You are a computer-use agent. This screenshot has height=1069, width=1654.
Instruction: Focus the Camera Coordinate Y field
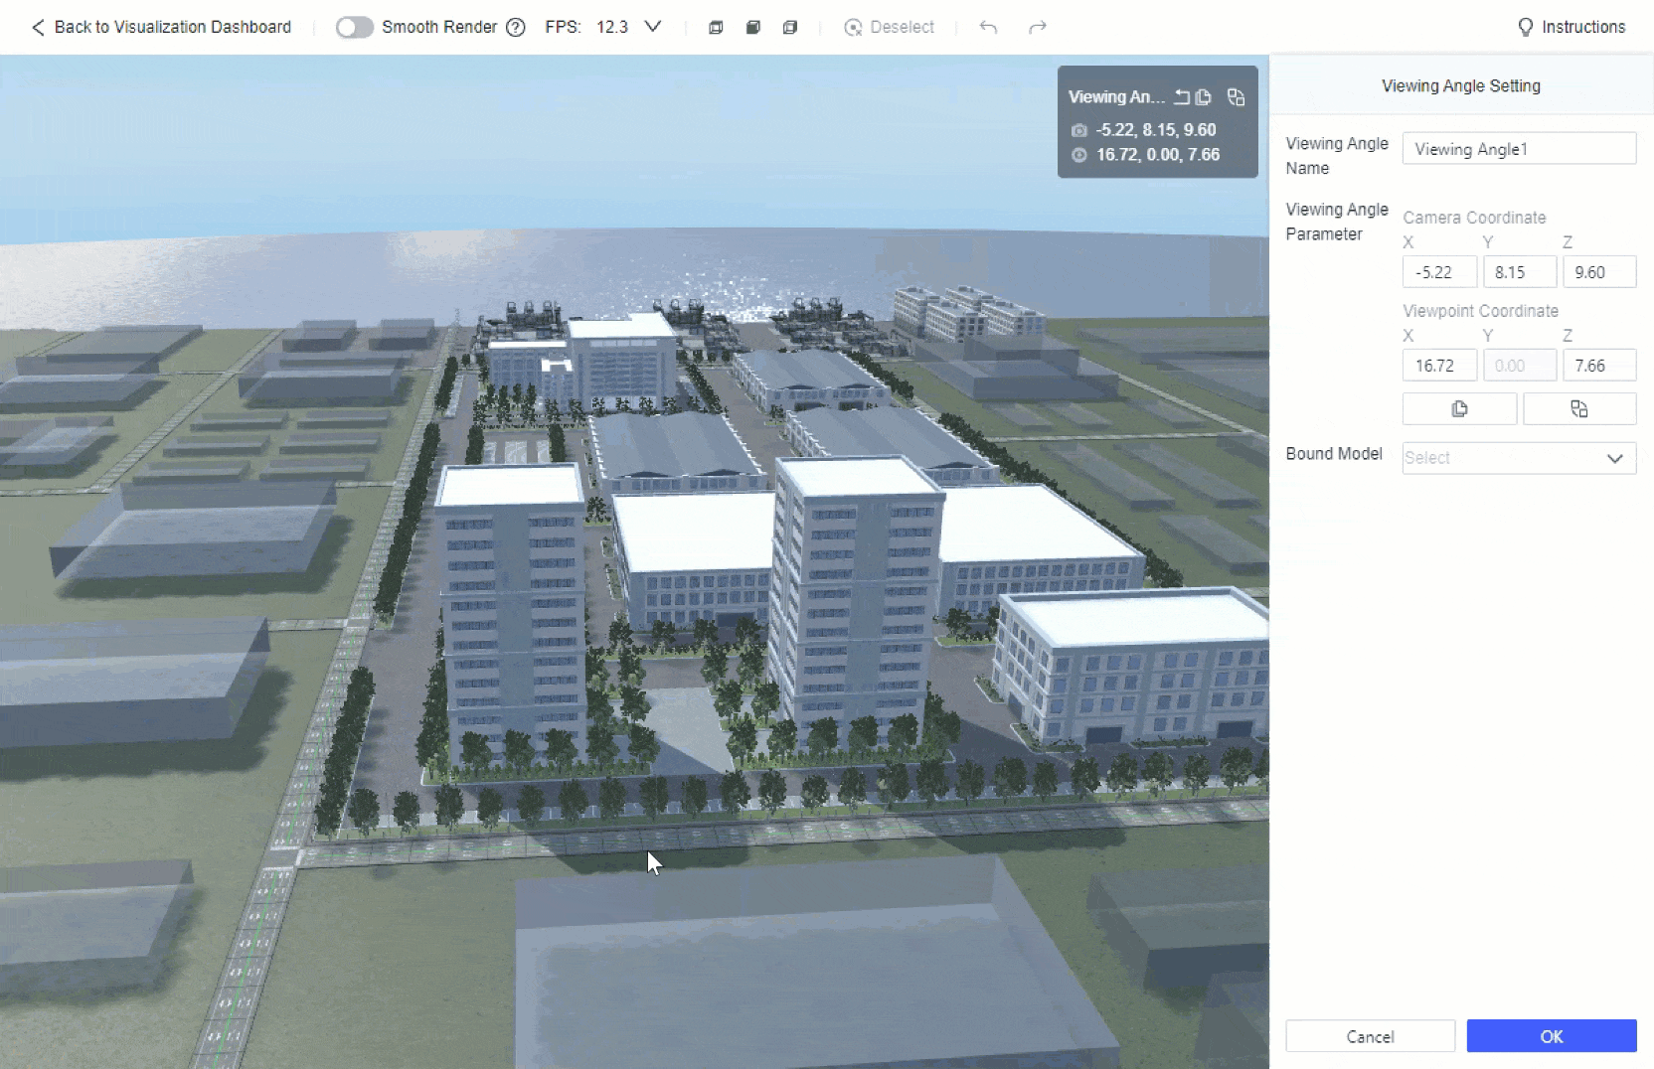pyautogui.click(x=1520, y=272)
